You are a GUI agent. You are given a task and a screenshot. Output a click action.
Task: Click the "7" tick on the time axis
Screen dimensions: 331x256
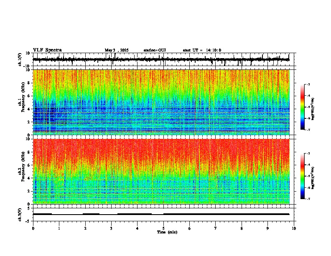point(216,228)
